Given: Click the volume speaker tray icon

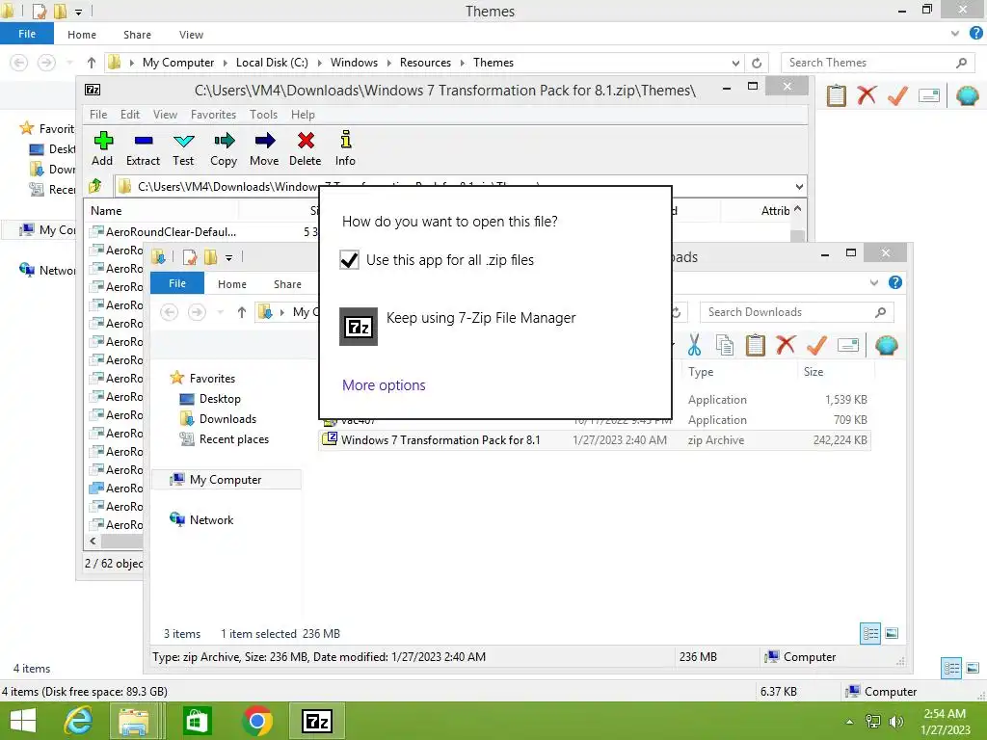Looking at the screenshot, I should [895, 722].
